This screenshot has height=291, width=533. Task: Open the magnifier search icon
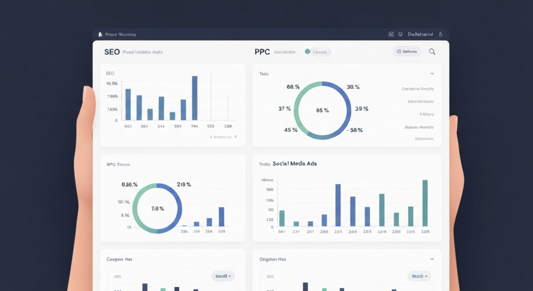tap(432, 52)
